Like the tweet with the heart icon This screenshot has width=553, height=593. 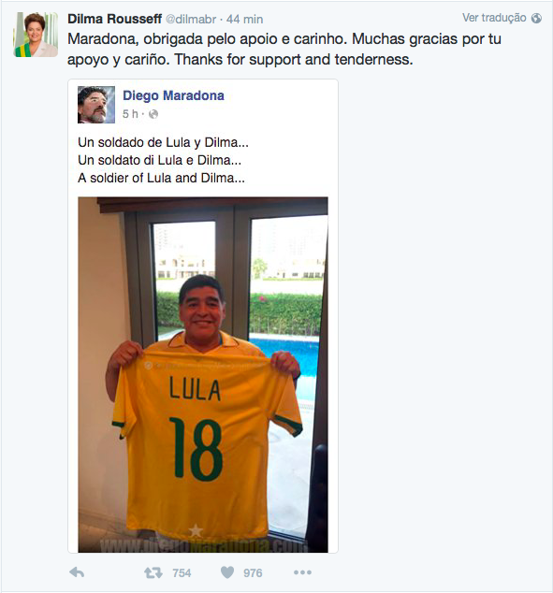[227, 572]
